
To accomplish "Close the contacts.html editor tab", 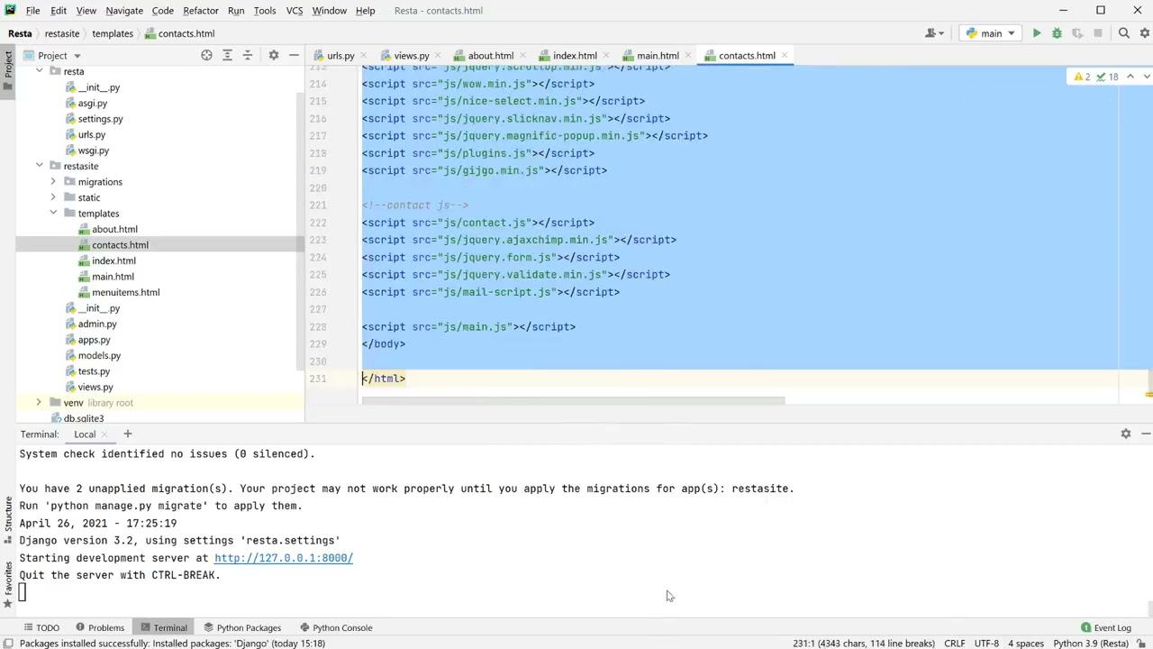I will (x=785, y=55).
